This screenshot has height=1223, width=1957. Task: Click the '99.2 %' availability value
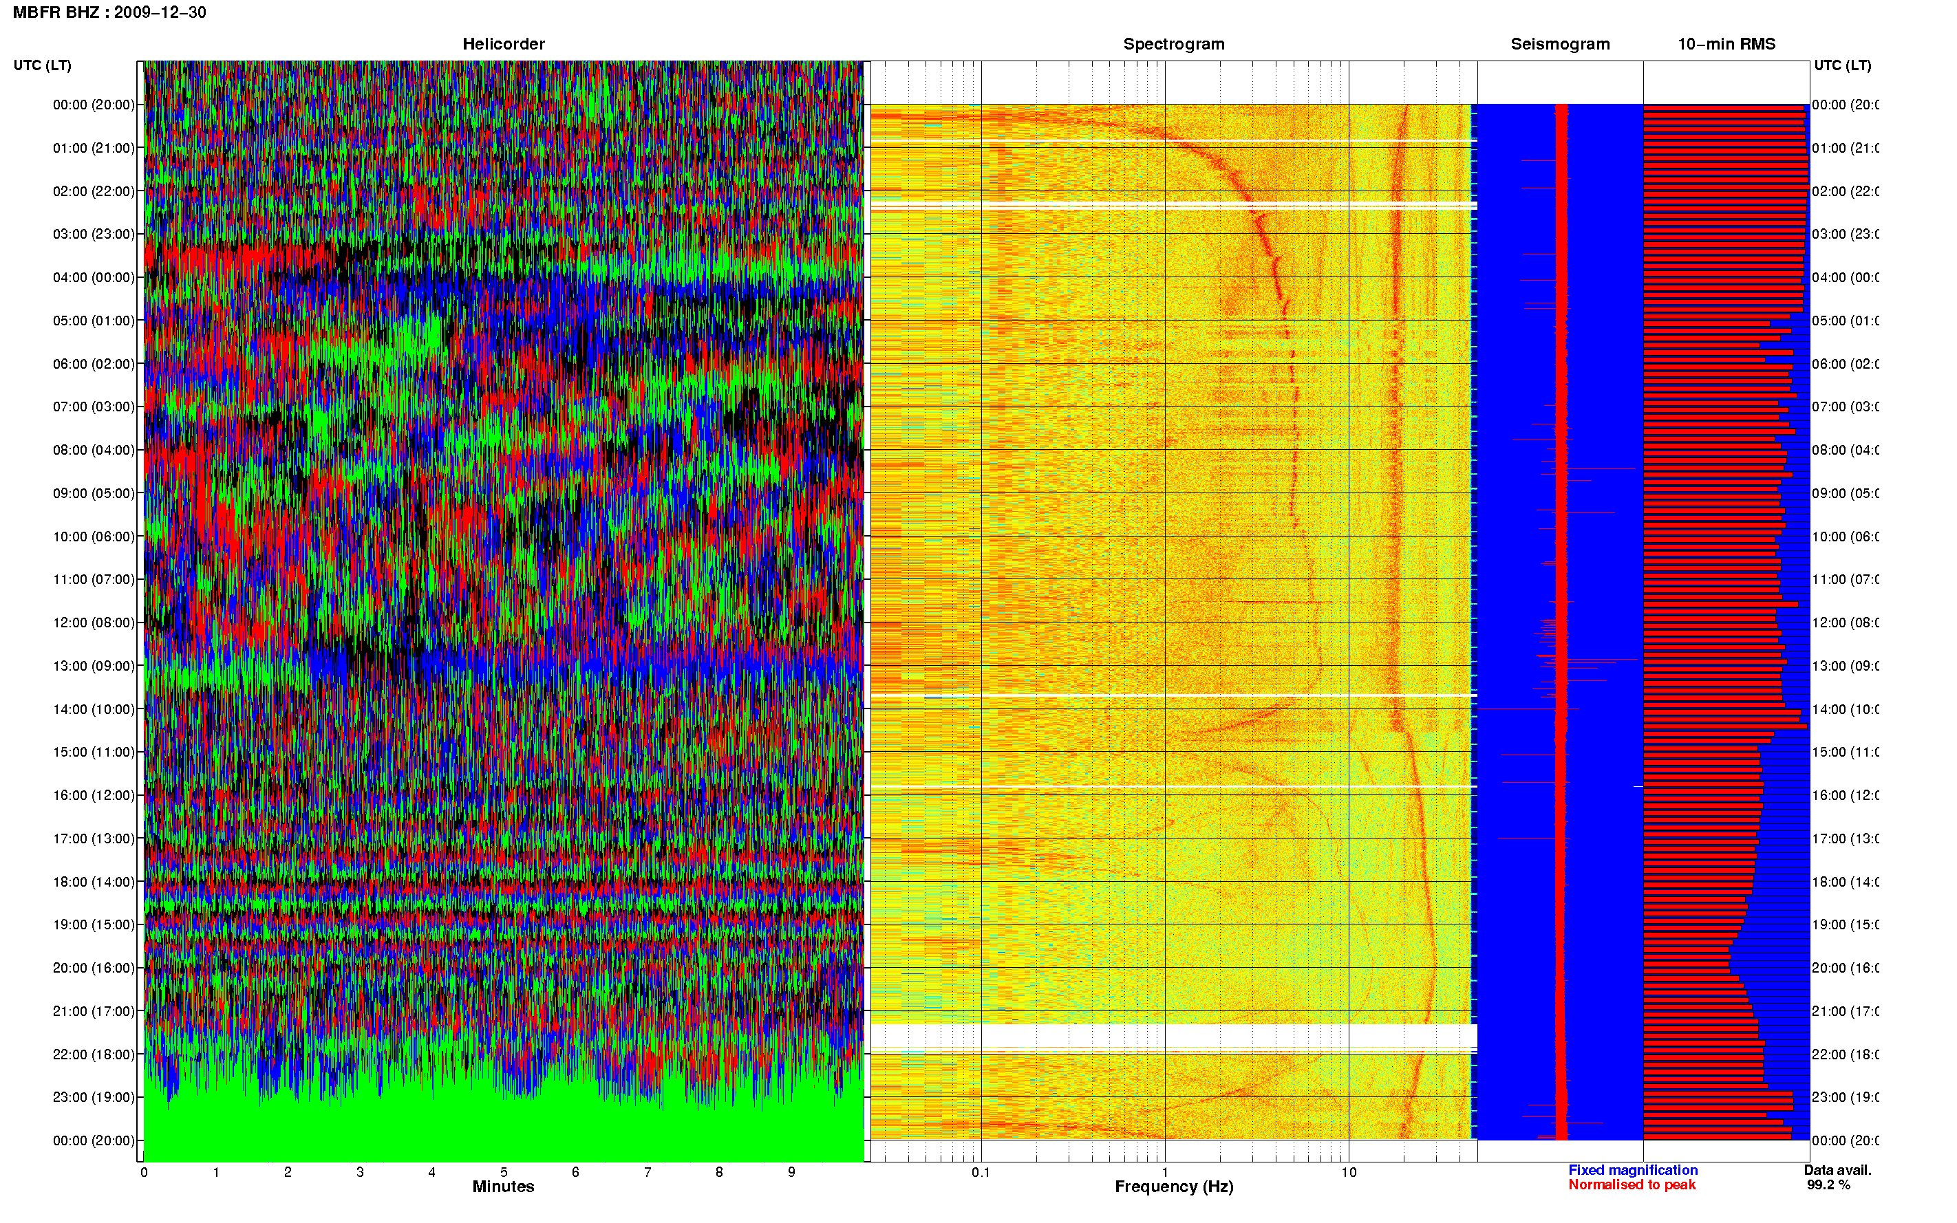tap(1828, 1185)
